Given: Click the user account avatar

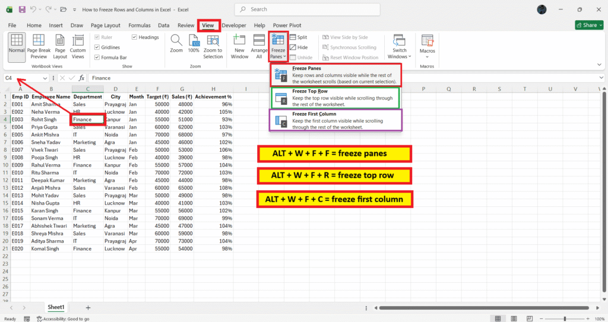Looking at the screenshot, I should (541, 9).
